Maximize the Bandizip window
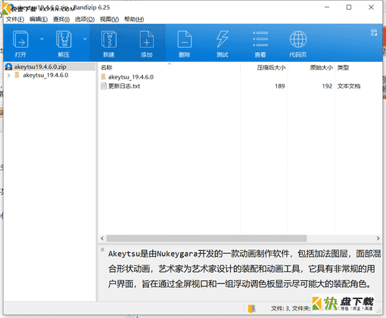 pyautogui.click(x=349, y=8)
